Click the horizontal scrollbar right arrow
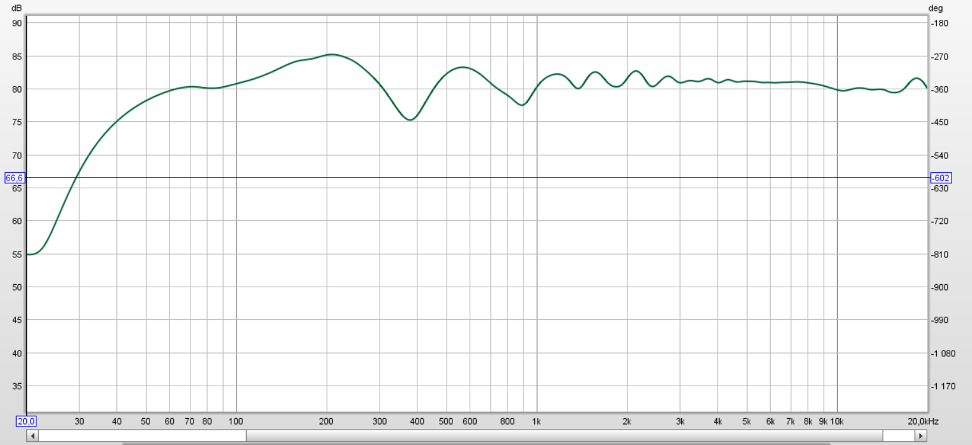The height and width of the screenshot is (445, 972). point(921,435)
